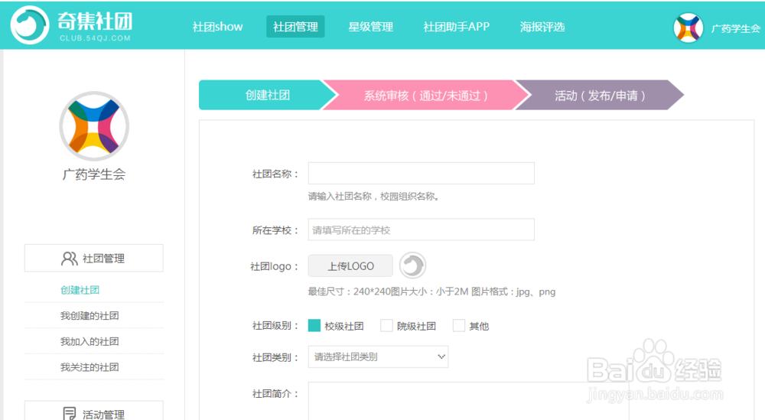
Task: Click the 所在学校 input field
Action: [x=421, y=230]
